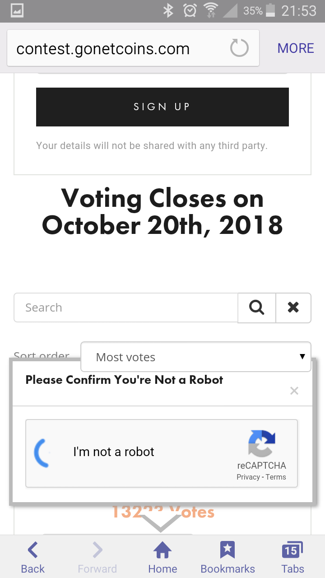Click the search magnifier icon
This screenshot has width=325, height=578.
257,308
